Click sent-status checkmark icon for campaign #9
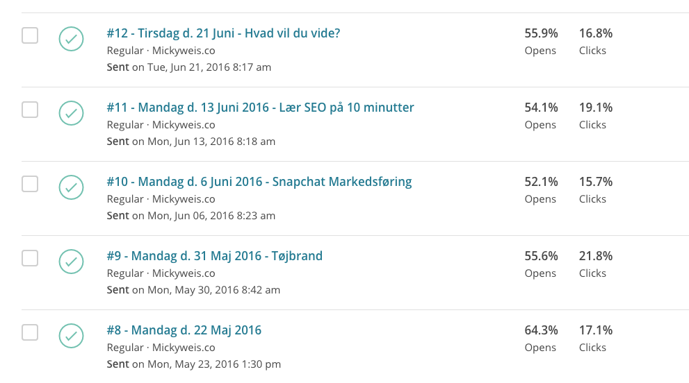The image size is (689, 383). click(71, 261)
